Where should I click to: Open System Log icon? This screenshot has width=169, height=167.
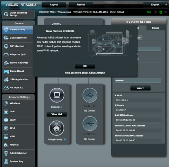click(6, 161)
